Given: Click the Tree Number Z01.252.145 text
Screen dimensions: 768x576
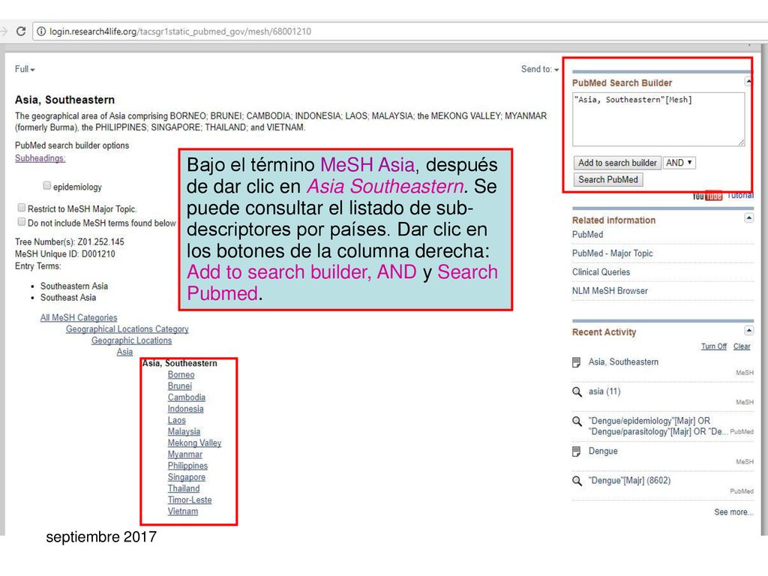Looking at the screenshot, I should click(70, 242).
